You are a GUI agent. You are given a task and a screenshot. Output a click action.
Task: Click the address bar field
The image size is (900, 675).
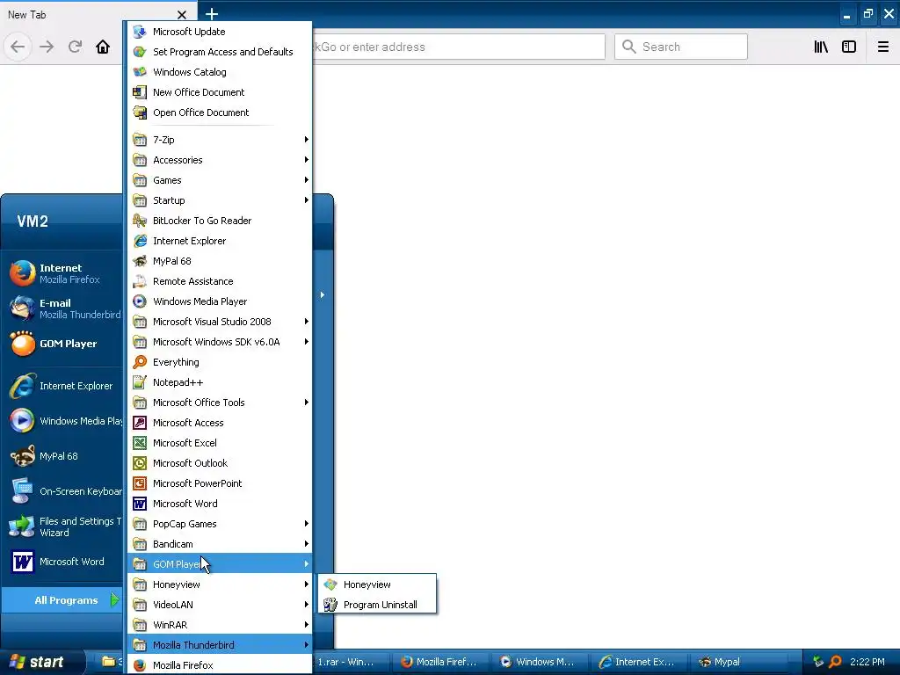tap(458, 47)
